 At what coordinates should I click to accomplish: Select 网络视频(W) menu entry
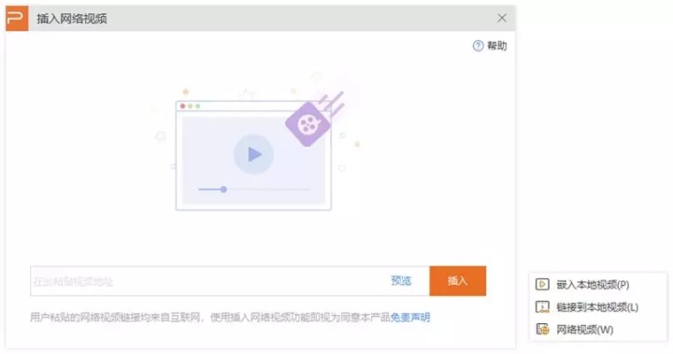[597, 330]
